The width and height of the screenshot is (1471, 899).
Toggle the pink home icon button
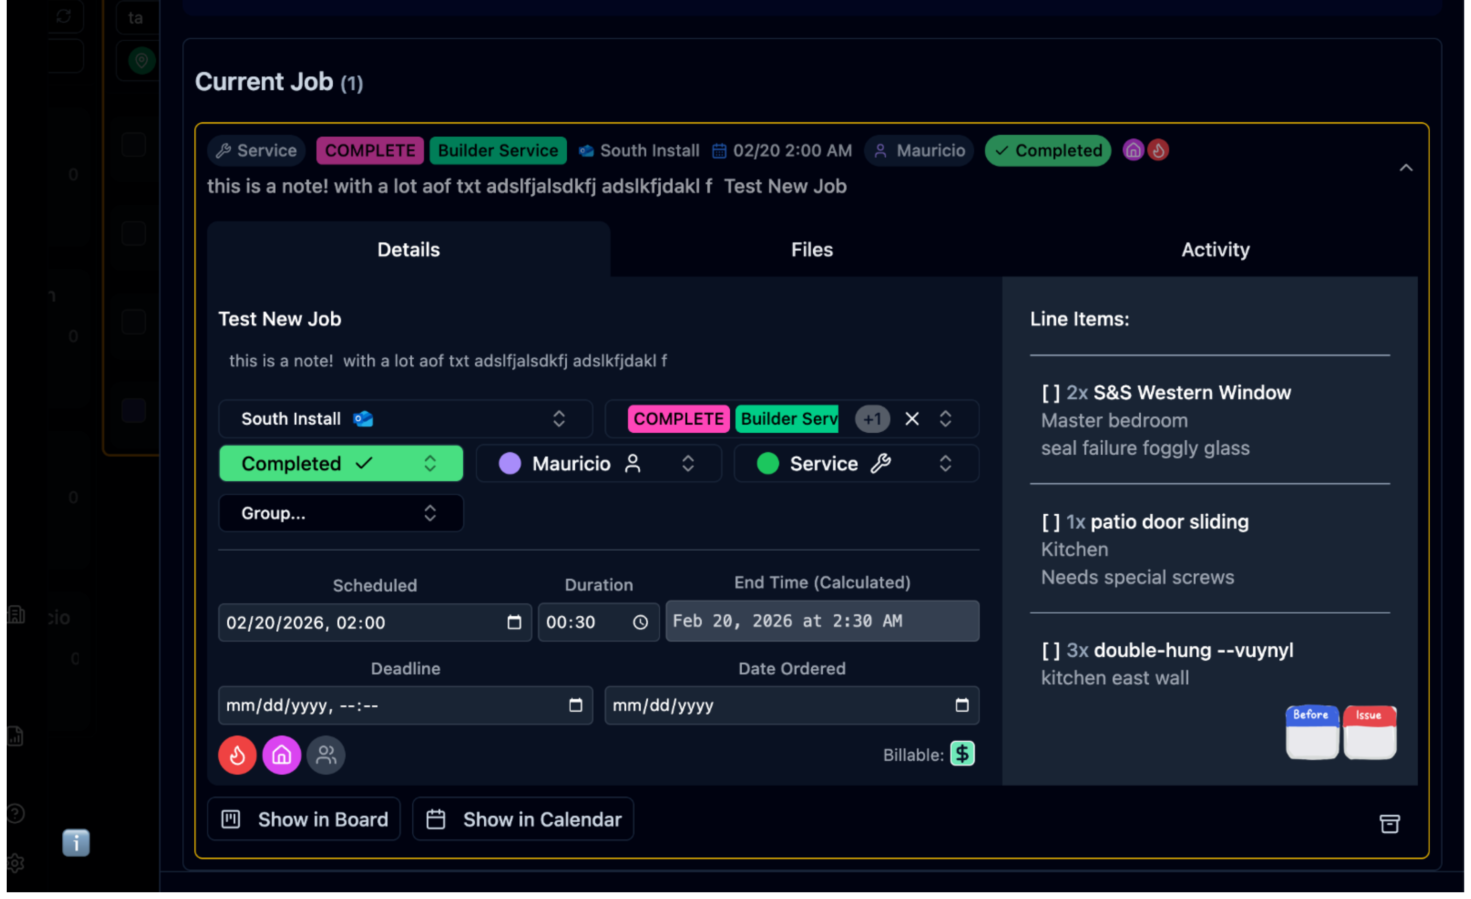coord(281,755)
